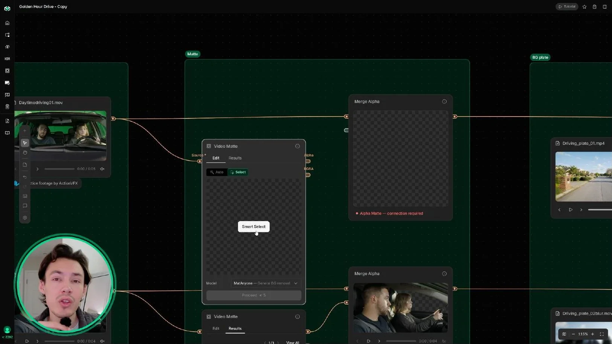Open the Results tab in lower Video Matte
This screenshot has width=612, height=344.
tap(235, 328)
